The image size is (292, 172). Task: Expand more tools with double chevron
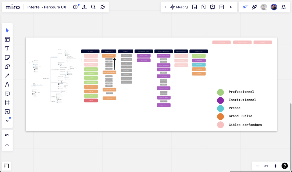click(x=7, y=120)
